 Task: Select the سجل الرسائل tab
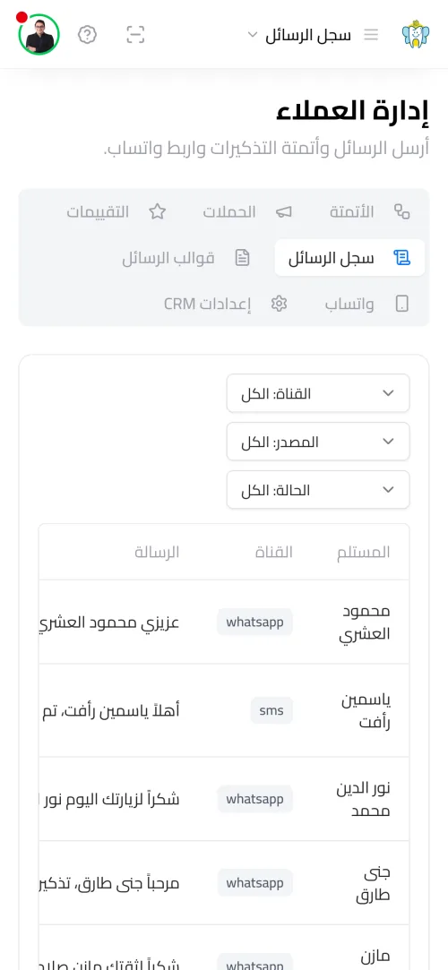pos(349,257)
